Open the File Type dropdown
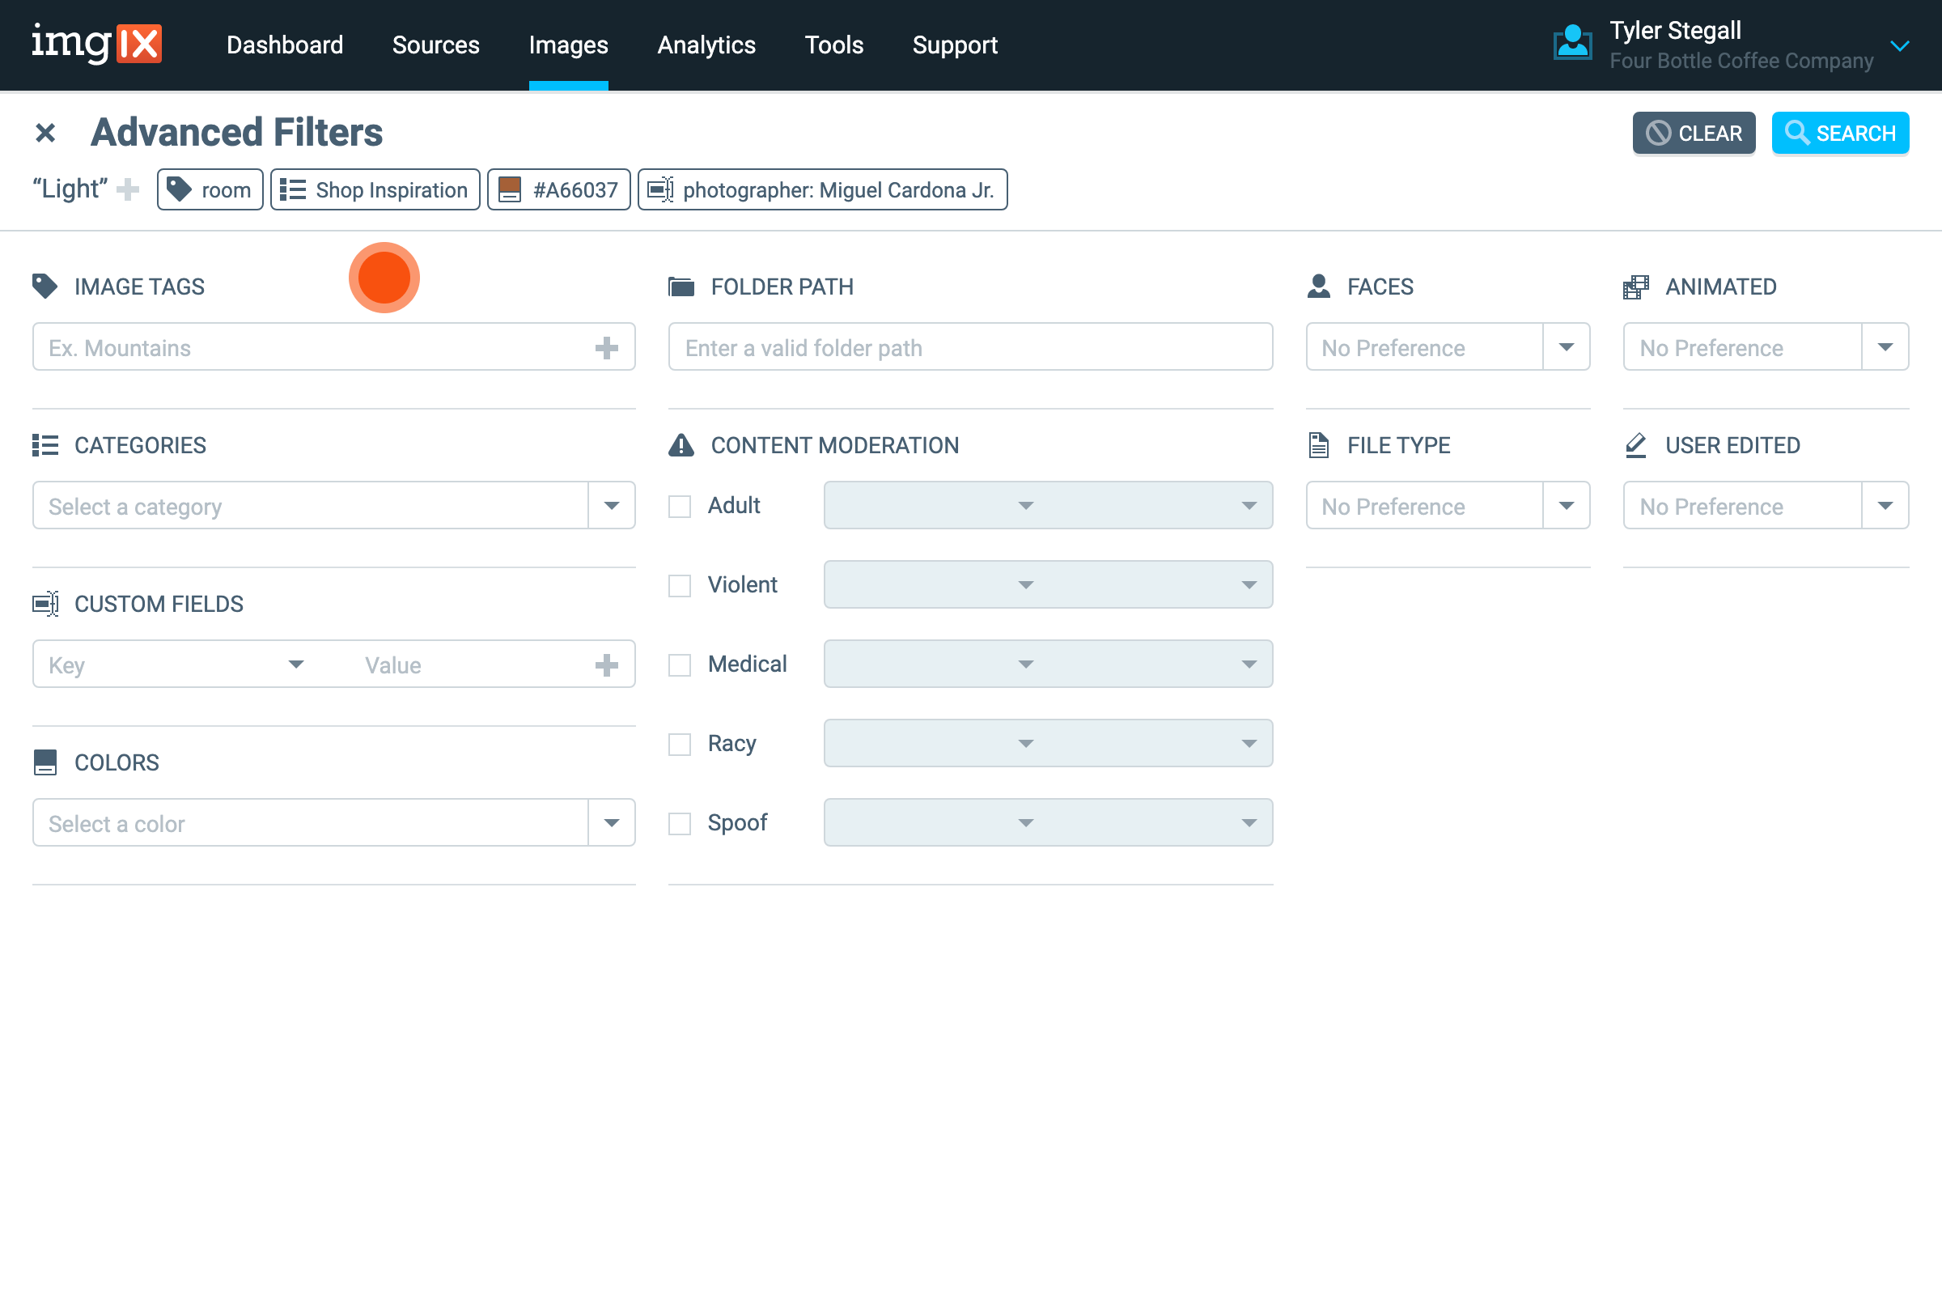 [x=1567, y=507]
